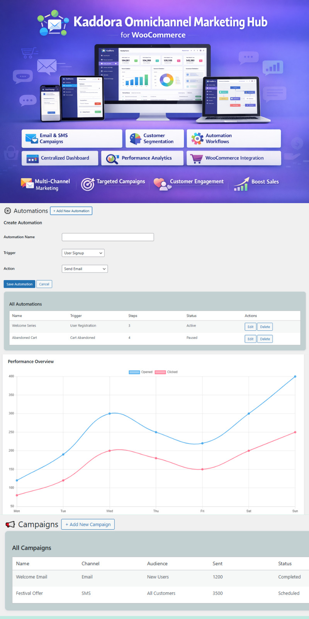Click the All Customers audience cell
Image resolution: width=309 pixels, height=619 pixels.
tap(161, 593)
